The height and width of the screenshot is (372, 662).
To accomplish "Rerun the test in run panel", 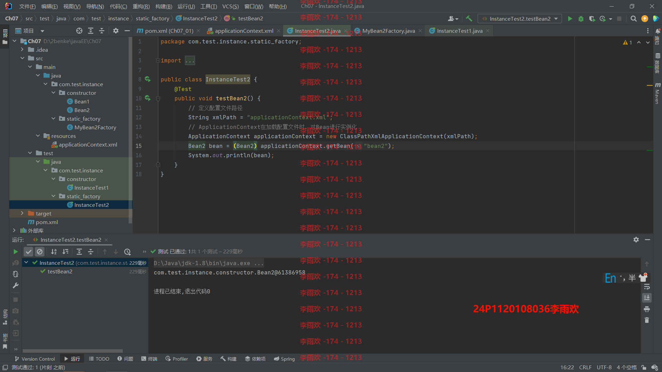I will pyautogui.click(x=16, y=252).
